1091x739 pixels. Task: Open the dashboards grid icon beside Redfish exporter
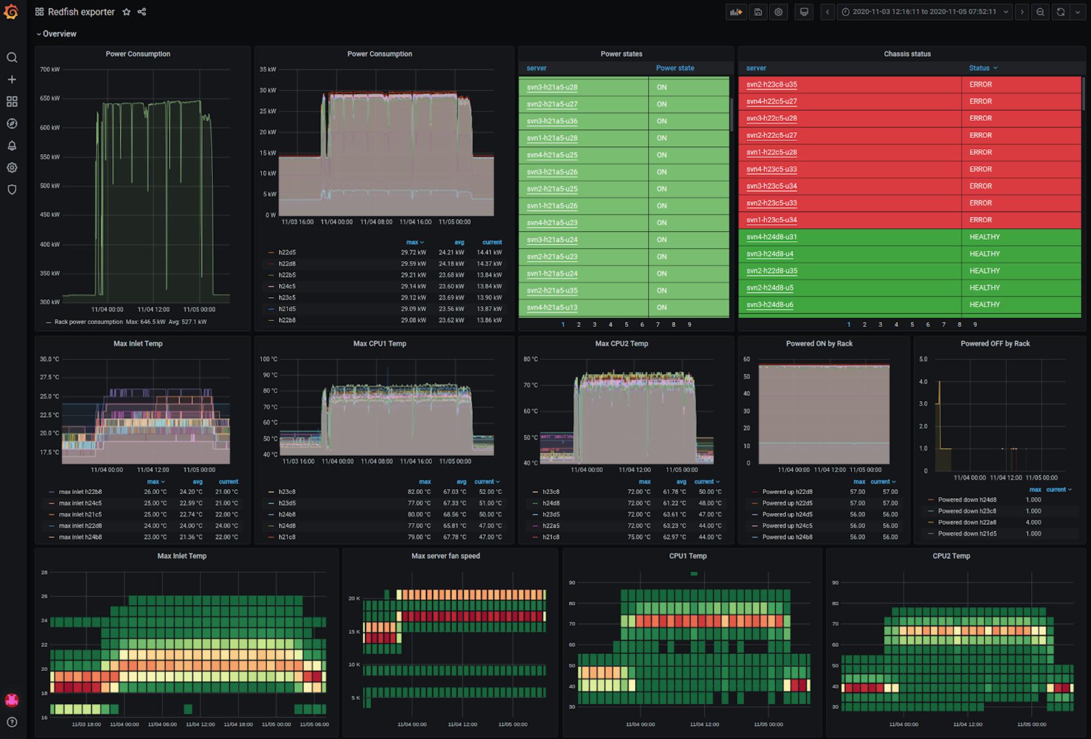click(x=39, y=11)
